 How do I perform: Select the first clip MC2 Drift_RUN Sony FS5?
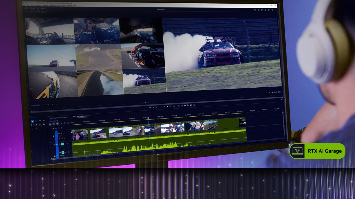(80, 135)
